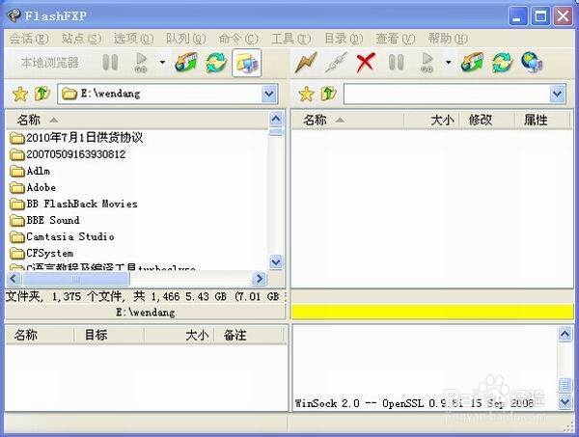Click the local list vertical scrollbar thumb

coord(276,132)
